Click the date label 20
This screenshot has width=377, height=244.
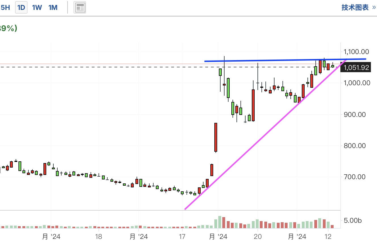tap(257, 236)
